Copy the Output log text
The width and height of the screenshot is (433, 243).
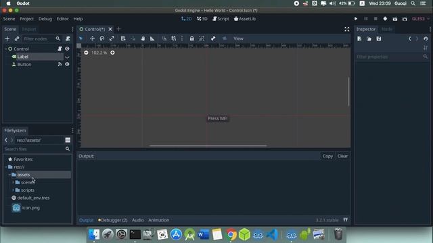click(327, 156)
